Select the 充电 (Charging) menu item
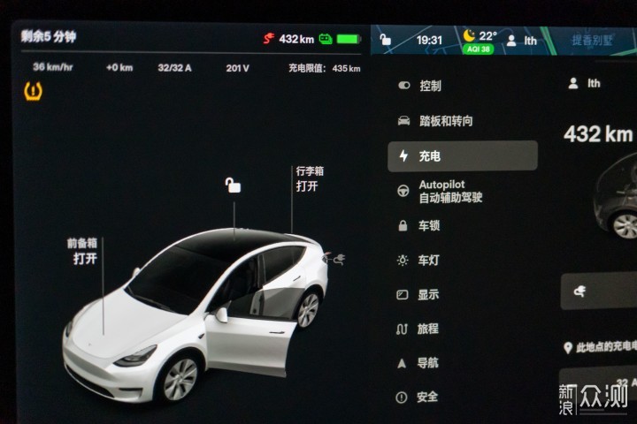This screenshot has height=424, width=637. pyautogui.click(x=463, y=155)
